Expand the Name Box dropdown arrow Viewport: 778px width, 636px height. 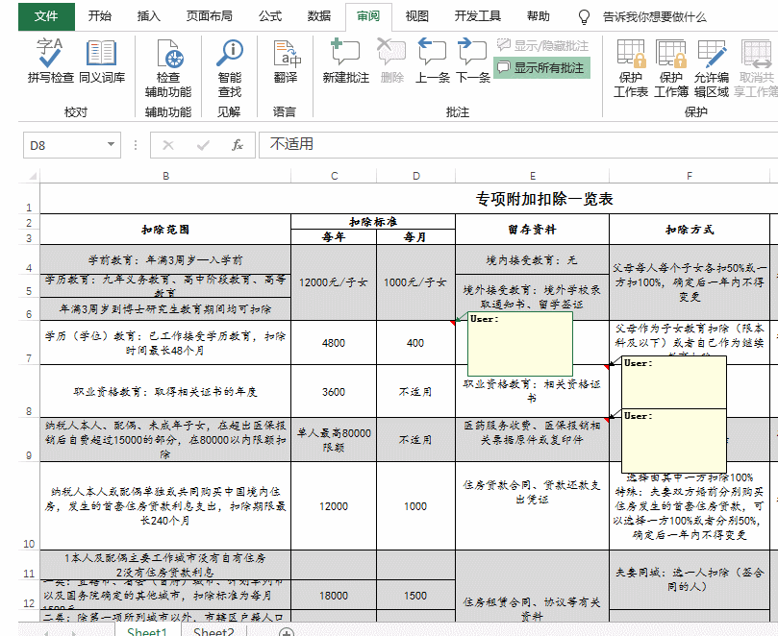(x=111, y=145)
